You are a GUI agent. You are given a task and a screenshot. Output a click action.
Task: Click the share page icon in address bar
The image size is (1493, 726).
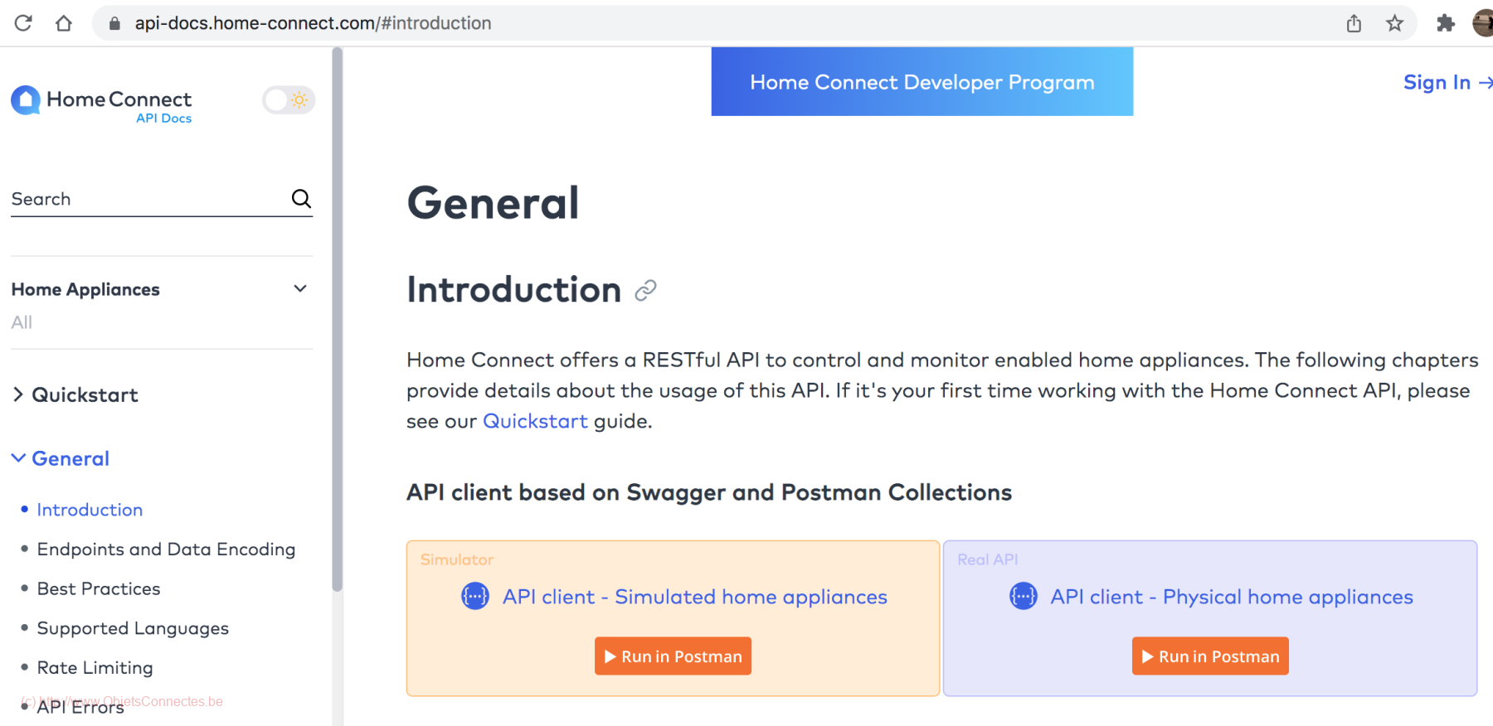point(1354,23)
